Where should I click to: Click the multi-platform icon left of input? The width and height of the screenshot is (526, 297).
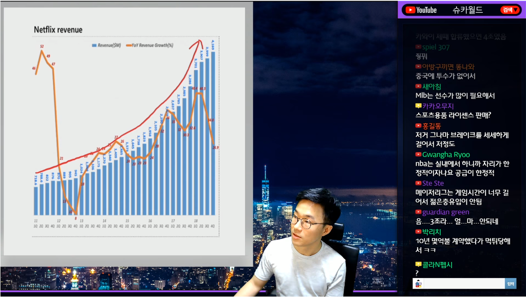point(418,284)
